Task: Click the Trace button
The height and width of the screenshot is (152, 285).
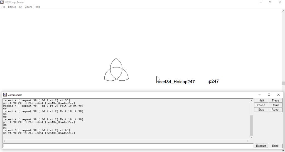Action: (x=275, y=100)
